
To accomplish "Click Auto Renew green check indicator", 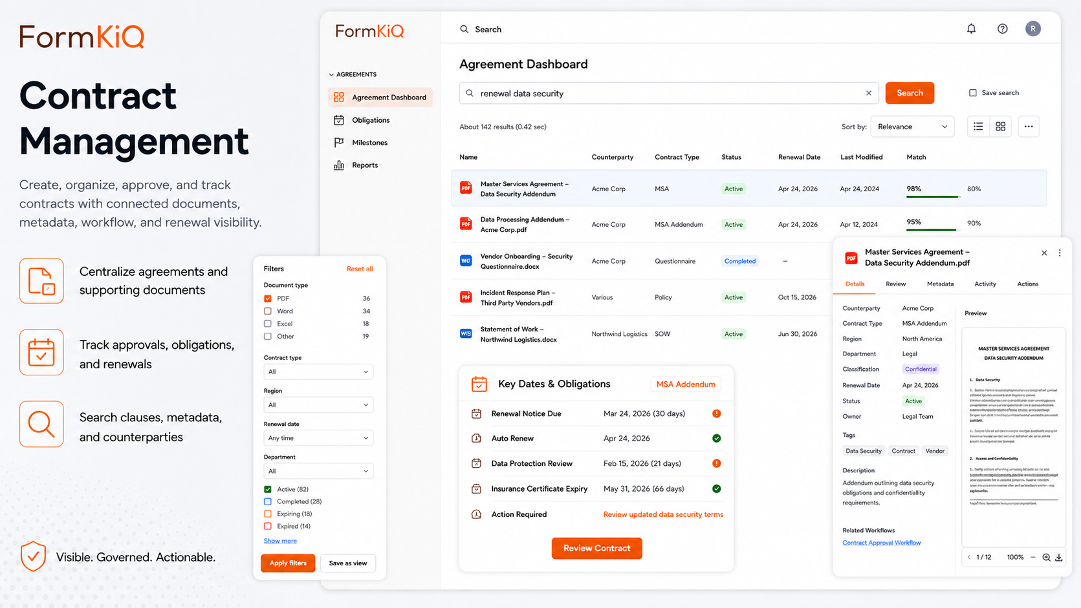I will 717,438.
